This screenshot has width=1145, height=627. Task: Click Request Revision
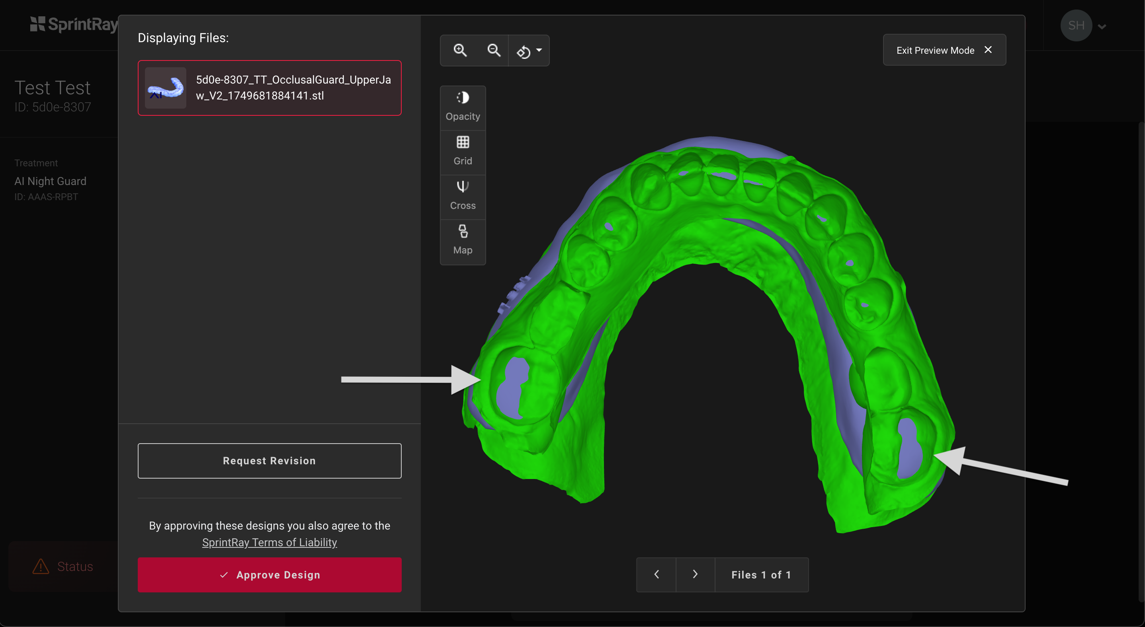pyautogui.click(x=270, y=460)
